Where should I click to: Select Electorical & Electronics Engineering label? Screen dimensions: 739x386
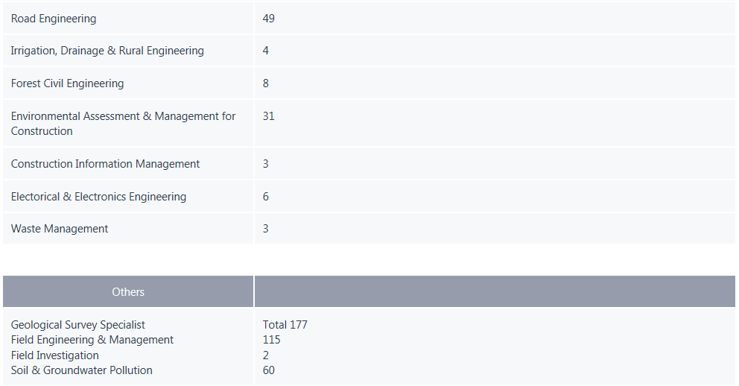pyautogui.click(x=98, y=197)
